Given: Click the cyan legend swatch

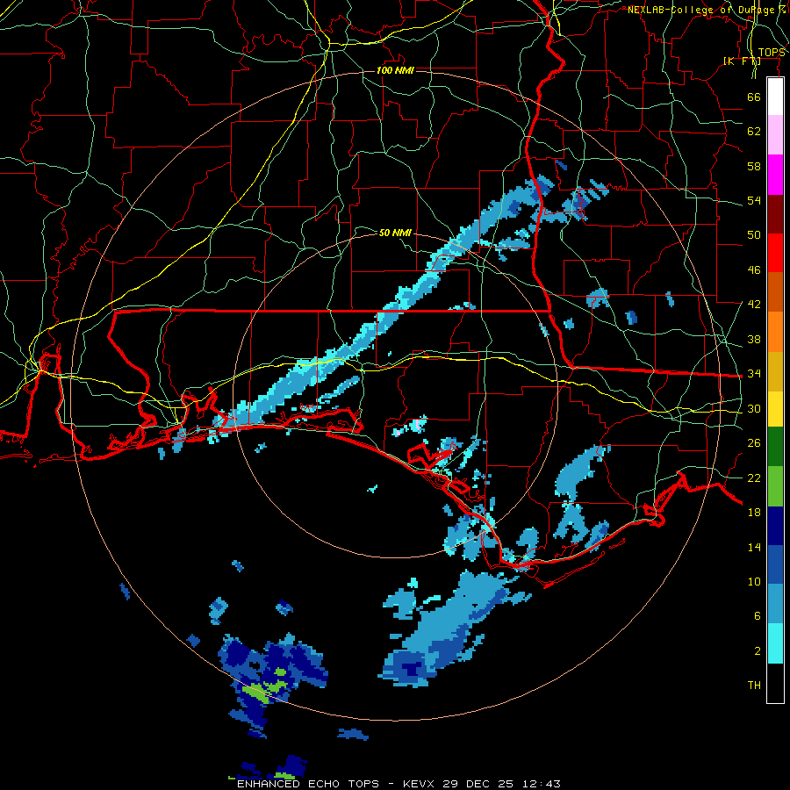Looking at the screenshot, I should (775, 643).
